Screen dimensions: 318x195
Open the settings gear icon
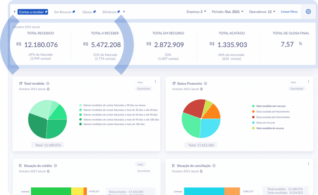(308, 11)
